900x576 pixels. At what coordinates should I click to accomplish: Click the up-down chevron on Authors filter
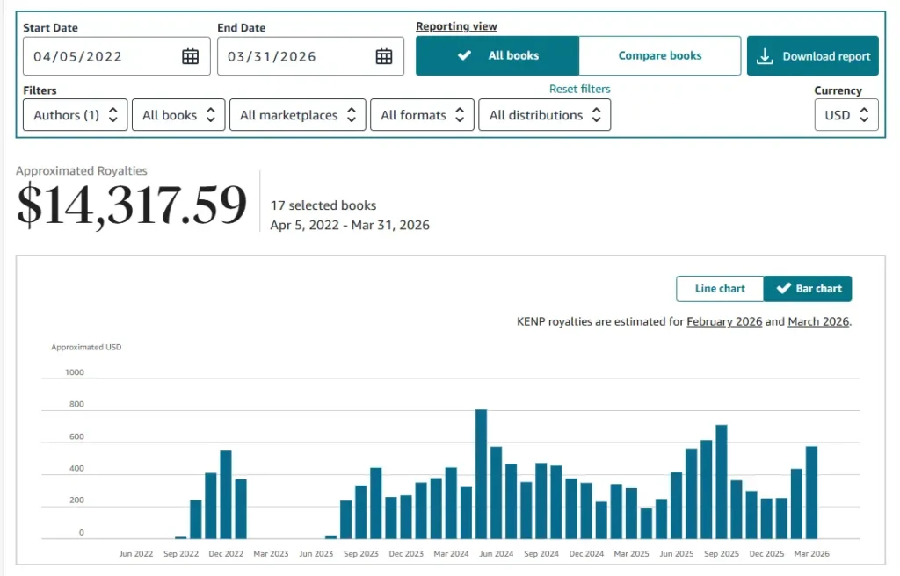(112, 114)
